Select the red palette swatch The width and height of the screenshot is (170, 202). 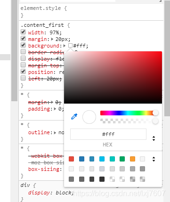tap(72, 159)
